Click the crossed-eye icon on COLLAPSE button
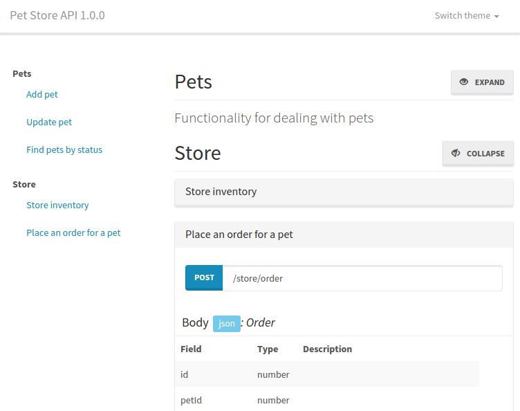The width and height of the screenshot is (520, 411). click(456, 153)
